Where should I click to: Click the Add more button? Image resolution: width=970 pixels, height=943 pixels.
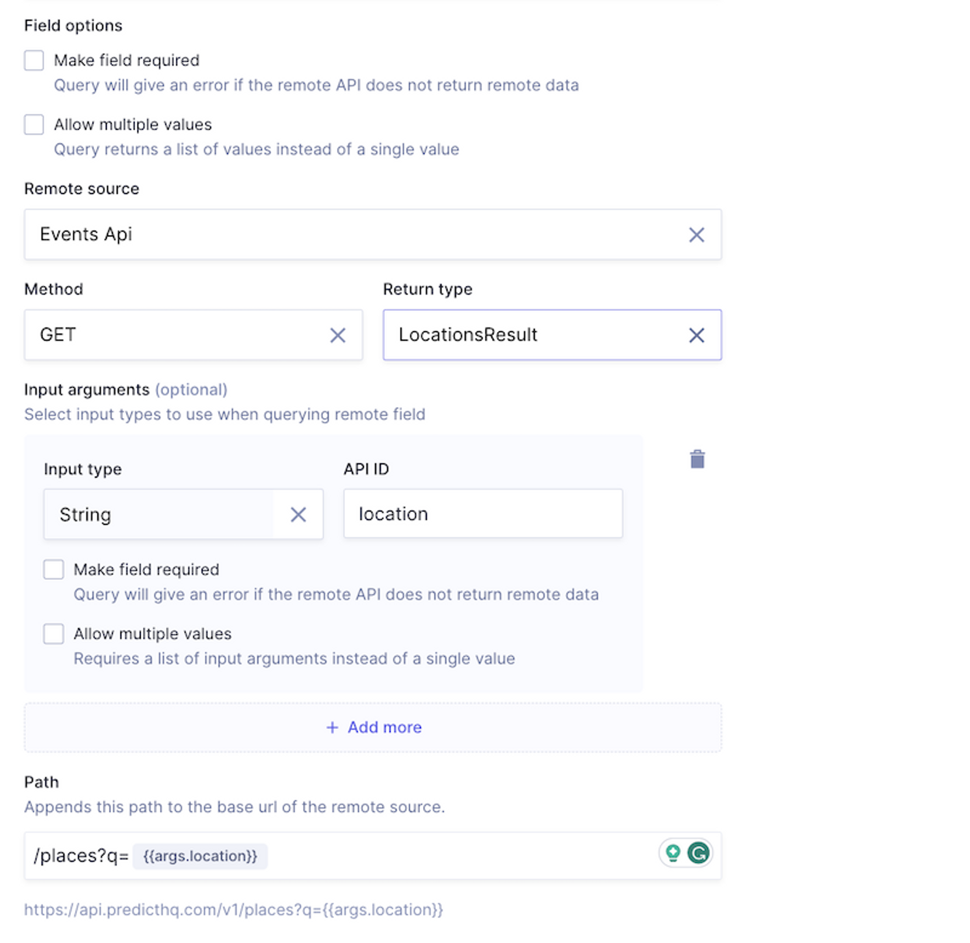click(x=384, y=727)
